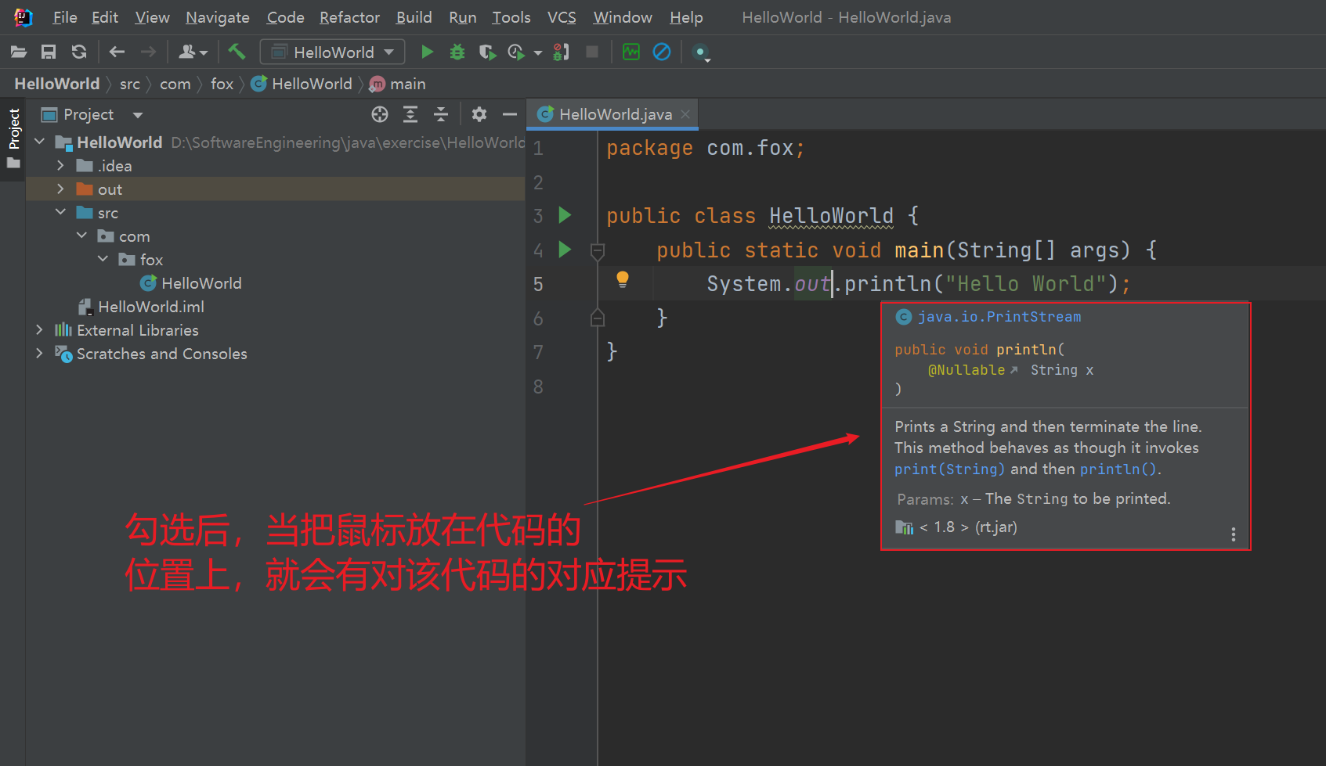This screenshot has height=766, width=1326.
Task: Click the Synchronize reload icon
Action: (79, 52)
